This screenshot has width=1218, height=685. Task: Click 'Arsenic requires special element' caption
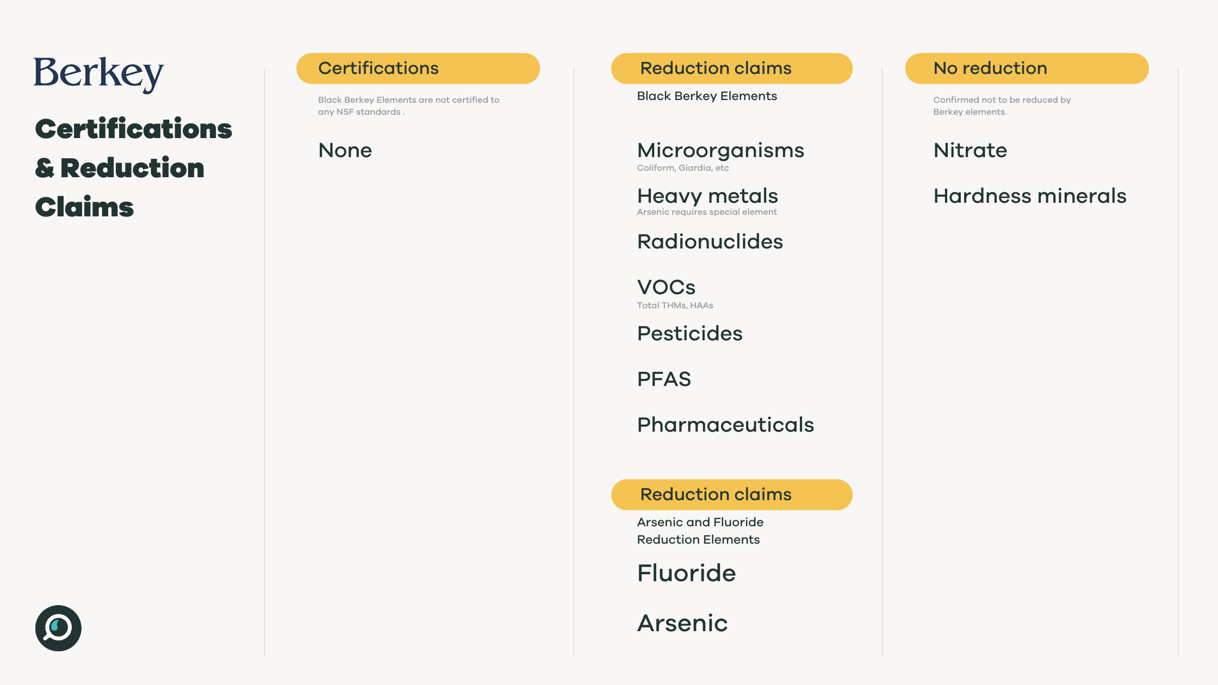[707, 211]
